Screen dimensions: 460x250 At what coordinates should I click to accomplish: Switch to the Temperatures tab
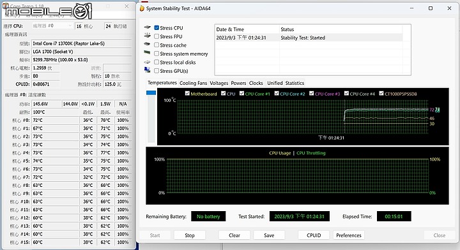pos(162,83)
